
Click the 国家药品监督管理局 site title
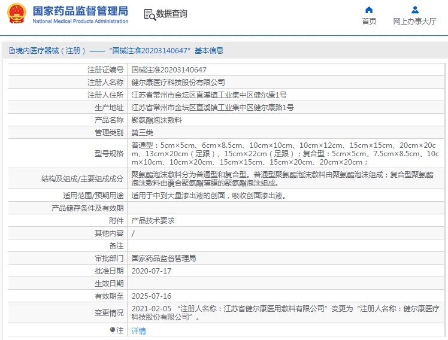(80, 11)
